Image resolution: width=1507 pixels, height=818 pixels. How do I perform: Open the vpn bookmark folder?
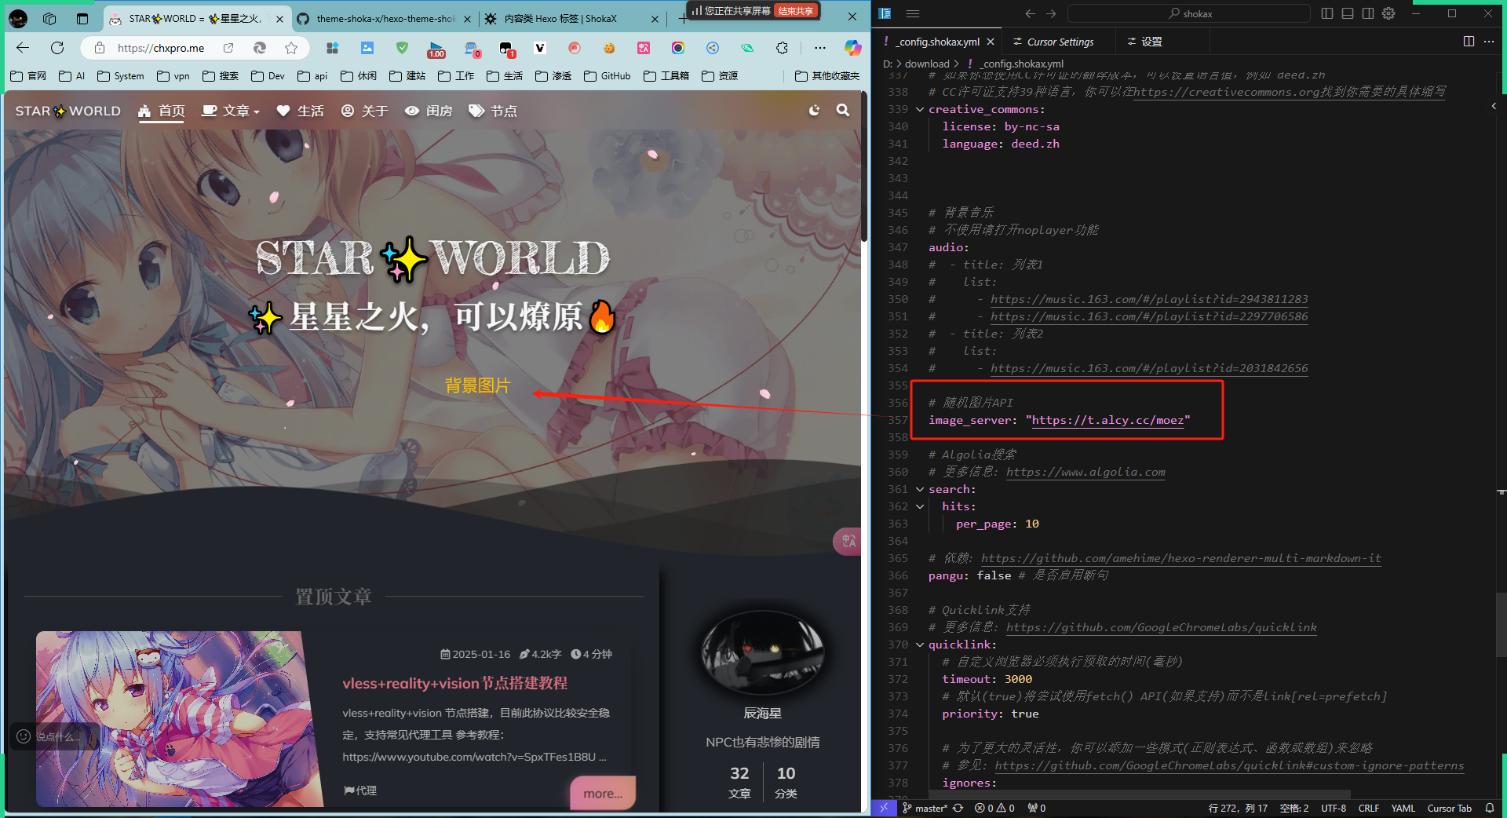point(173,76)
